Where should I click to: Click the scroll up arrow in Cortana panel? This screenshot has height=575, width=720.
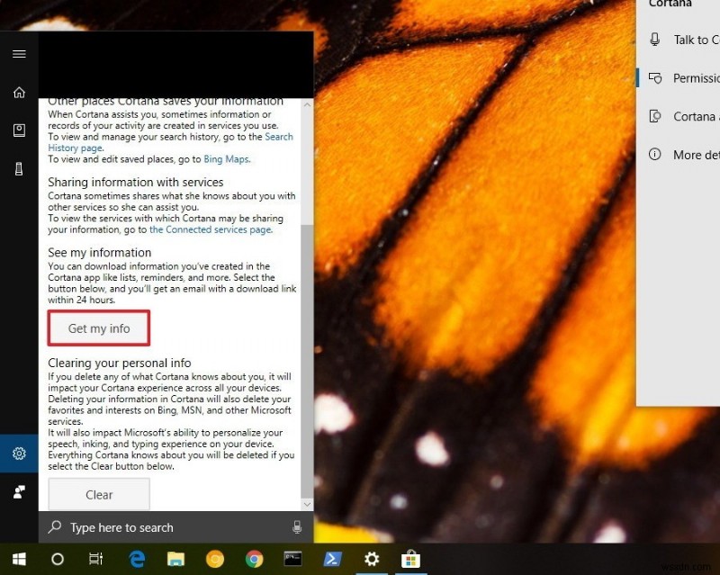coord(307,104)
